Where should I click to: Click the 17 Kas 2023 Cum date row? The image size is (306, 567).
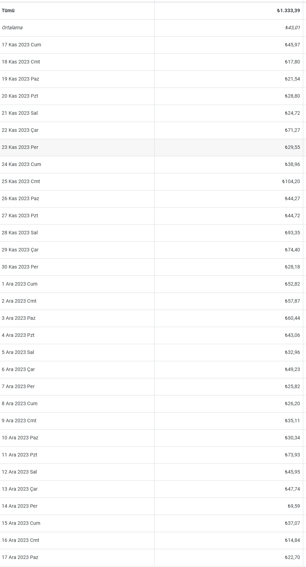pos(153,45)
